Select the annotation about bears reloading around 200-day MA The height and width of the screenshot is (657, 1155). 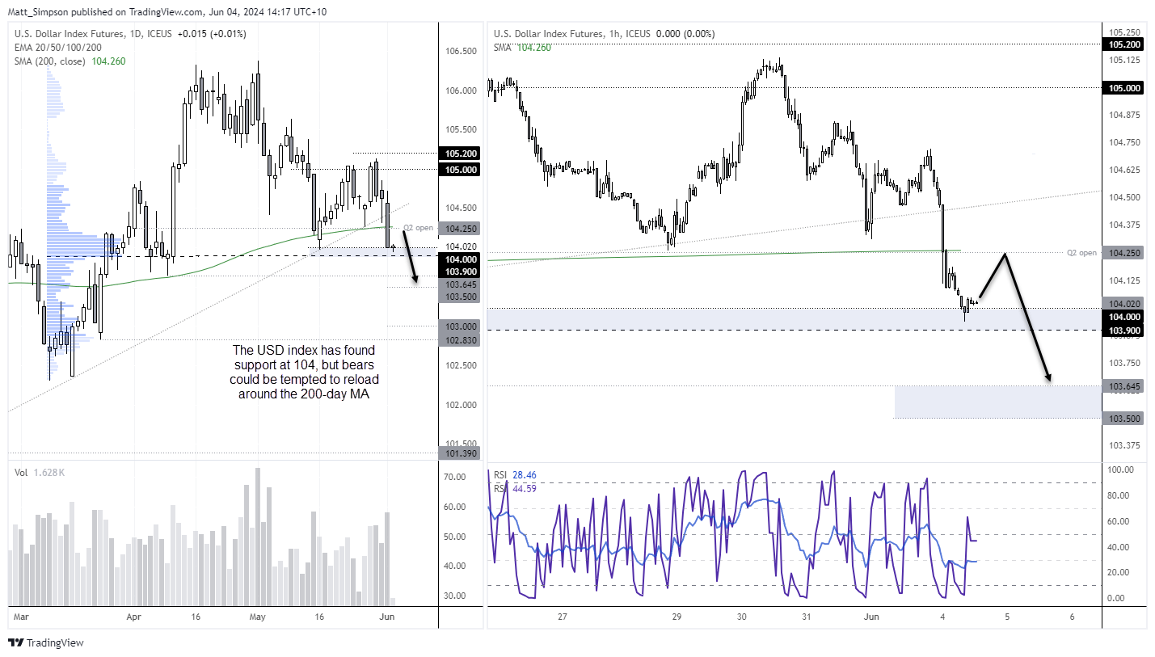(x=304, y=372)
